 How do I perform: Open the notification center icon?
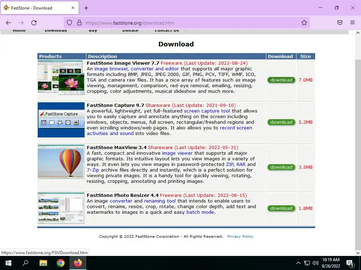point(350,264)
